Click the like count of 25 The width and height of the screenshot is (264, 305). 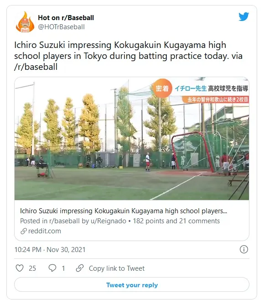tap(32, 268)
